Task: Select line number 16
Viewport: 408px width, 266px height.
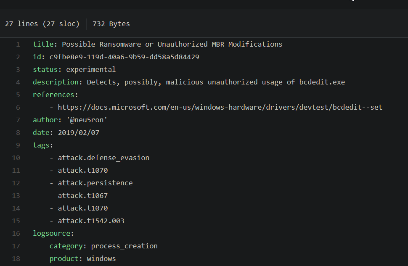Action: [16, 233]
